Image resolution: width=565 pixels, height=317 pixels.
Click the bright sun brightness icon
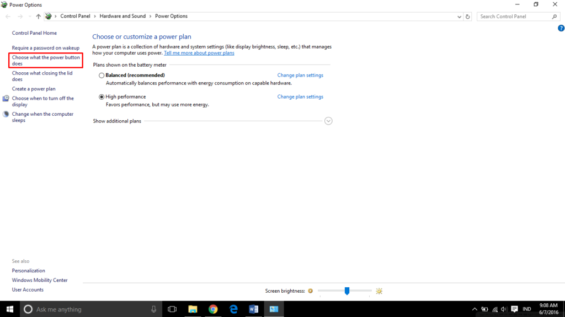pos(379,291)
